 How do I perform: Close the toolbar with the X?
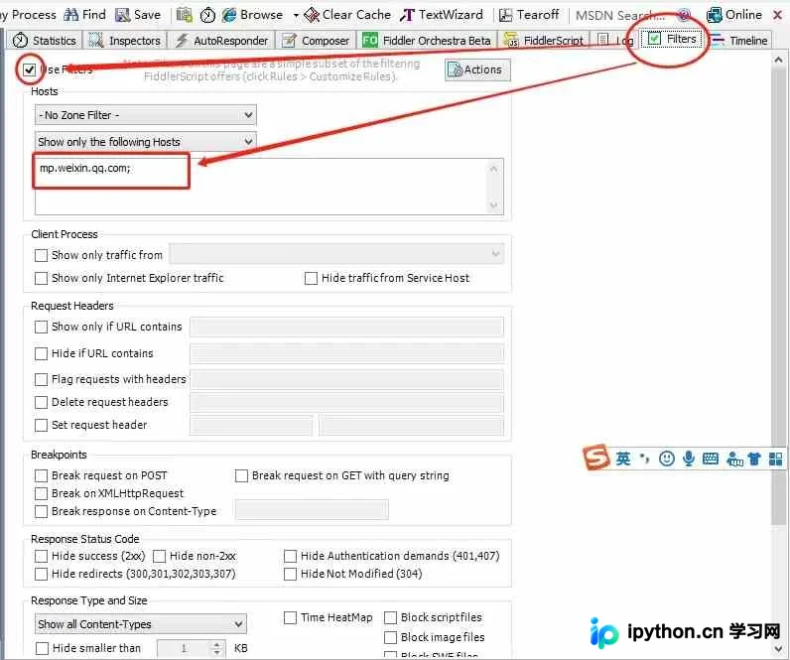point(777,15)
